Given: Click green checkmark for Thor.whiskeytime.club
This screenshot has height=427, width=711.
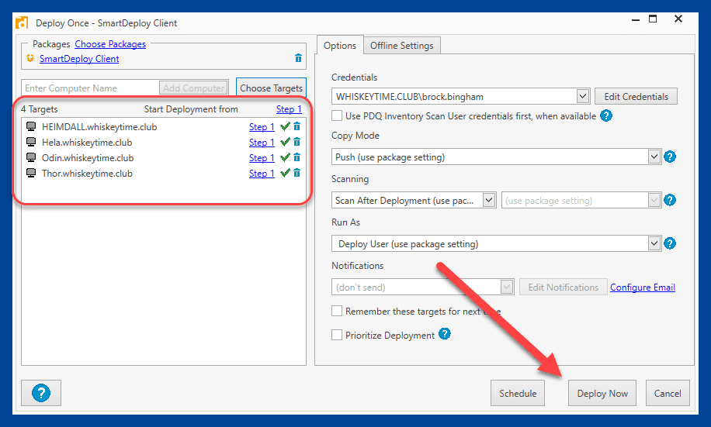Looking at the screenshot, I should click(x=285, y=173).
